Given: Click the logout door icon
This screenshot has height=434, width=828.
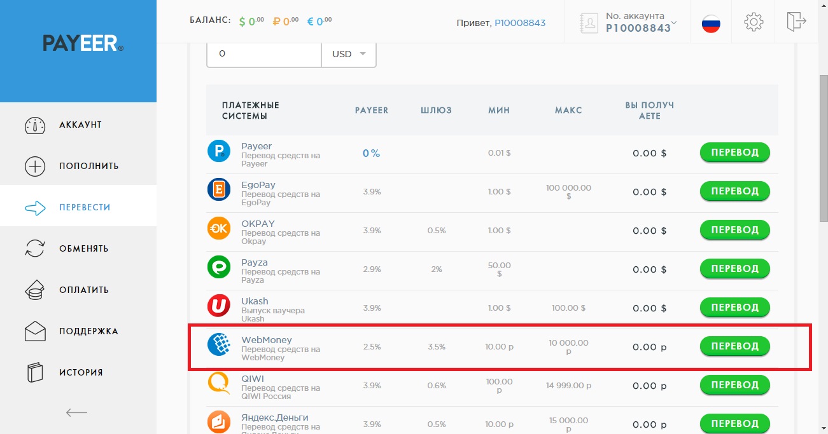Looking at the screenshot, I should (796, 21).
